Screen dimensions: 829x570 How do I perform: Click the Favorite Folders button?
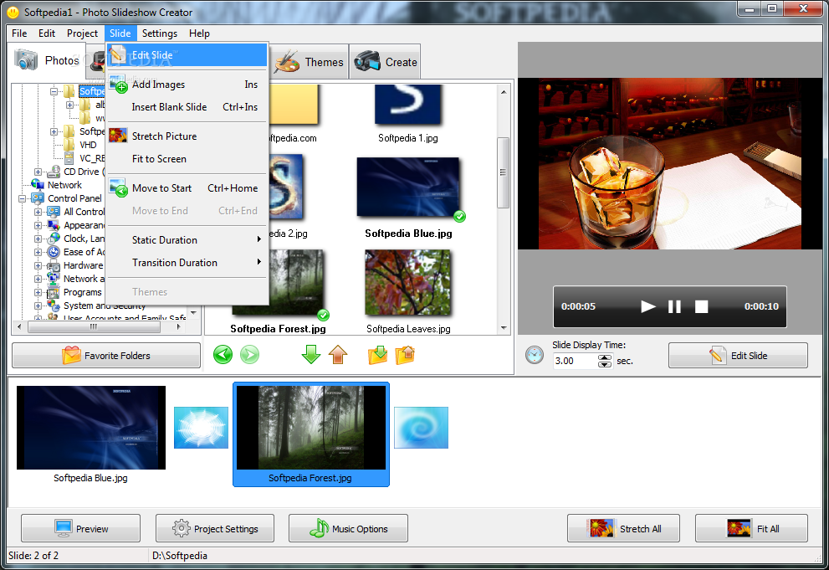pyautogui.click(x=105, y=356)
